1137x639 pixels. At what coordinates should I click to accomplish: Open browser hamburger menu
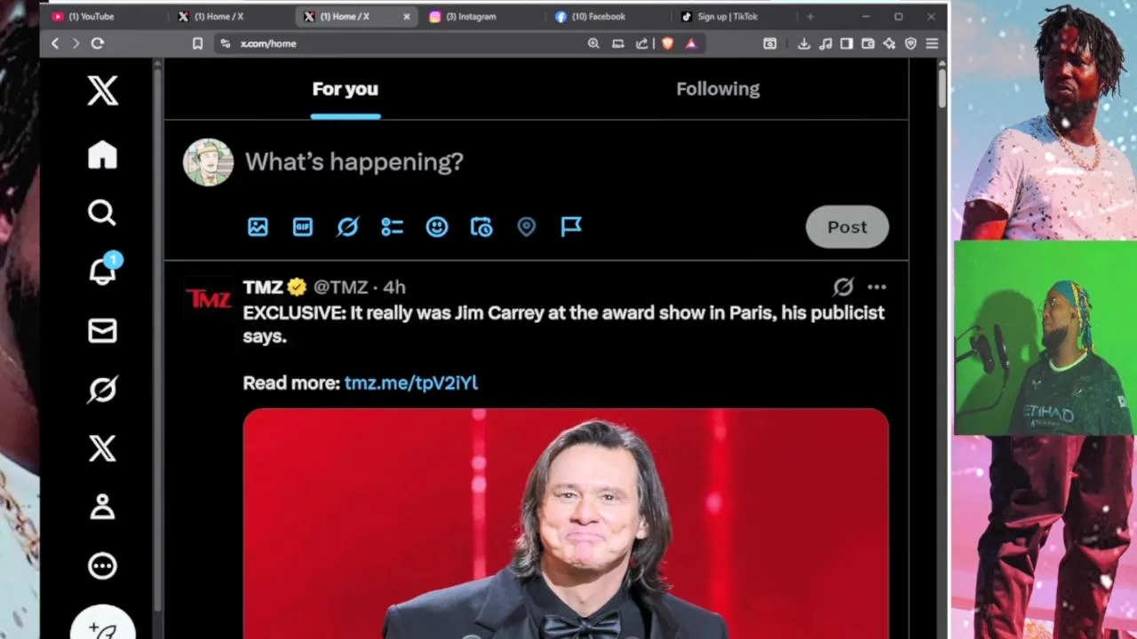point(932,43)
